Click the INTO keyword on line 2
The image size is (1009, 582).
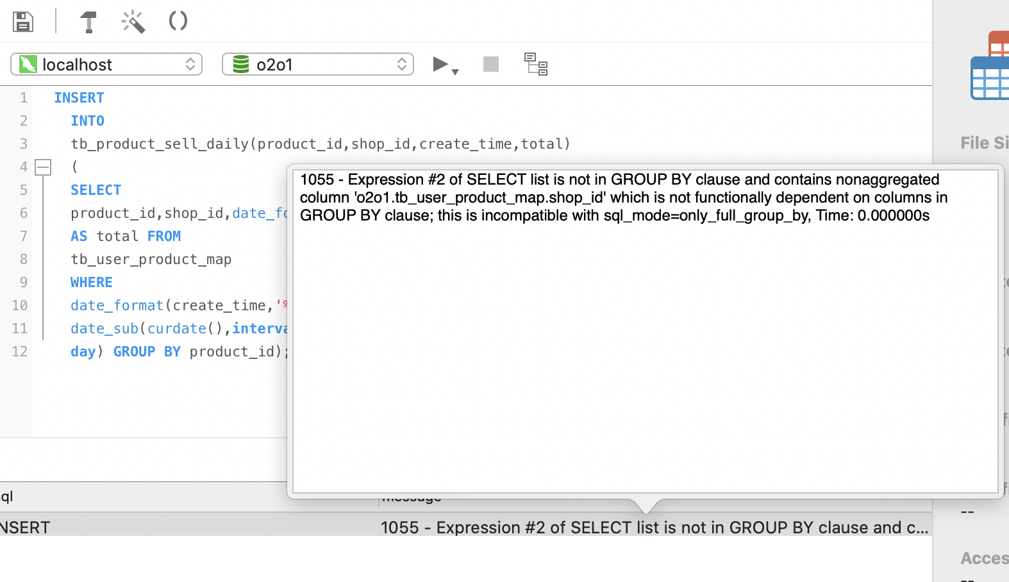pyautogui.click(x=87, y=121)
